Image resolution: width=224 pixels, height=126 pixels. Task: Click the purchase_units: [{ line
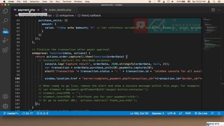tap(53, 20)
